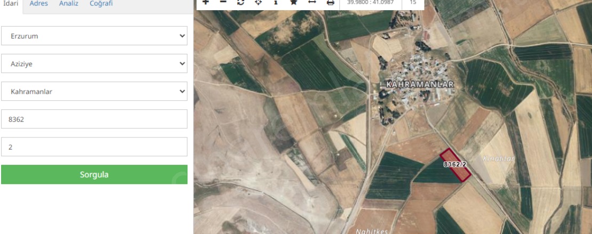This screenshot has width=592, height=234.
Task: Click the crosshair locate icon
Action: pos(258,3)
